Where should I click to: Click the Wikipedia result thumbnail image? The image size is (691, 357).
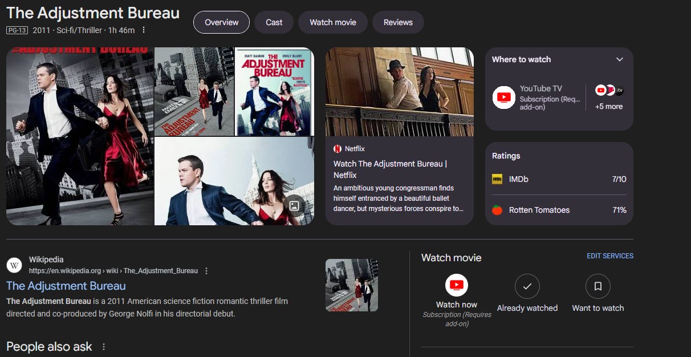tap(352, 285)
